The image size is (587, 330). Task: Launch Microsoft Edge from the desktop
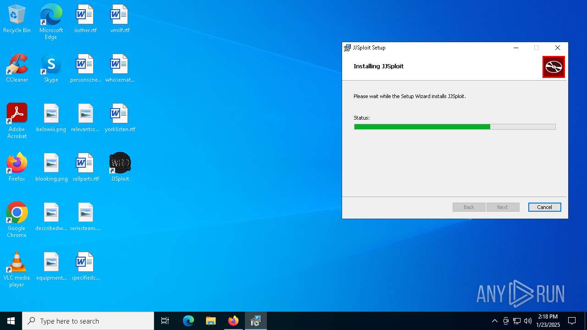point(51,22)
